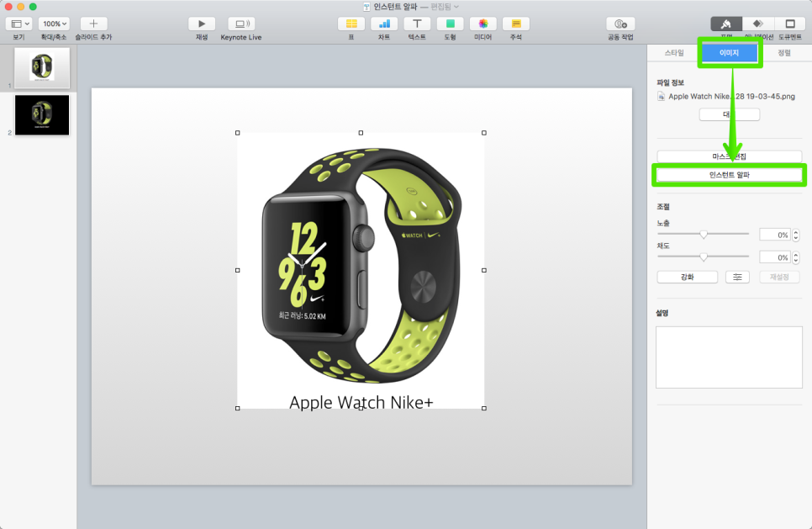Switch to the 이미지 tab
Image resolution: width=812 pixels, height=529 pixels.
click(729, 53)
